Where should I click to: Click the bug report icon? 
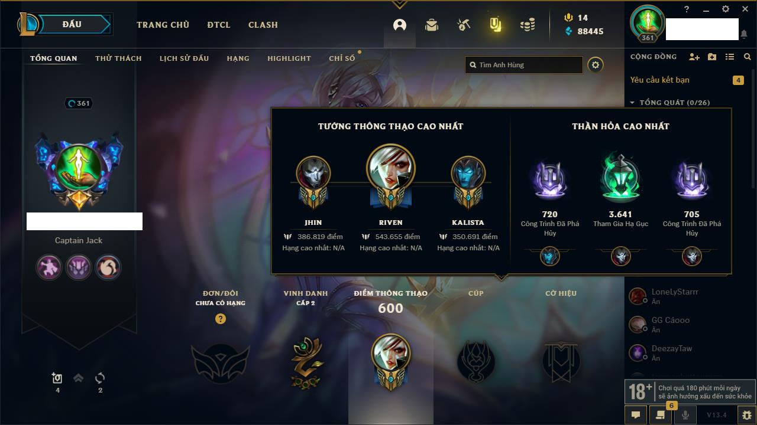click(747, 415)
